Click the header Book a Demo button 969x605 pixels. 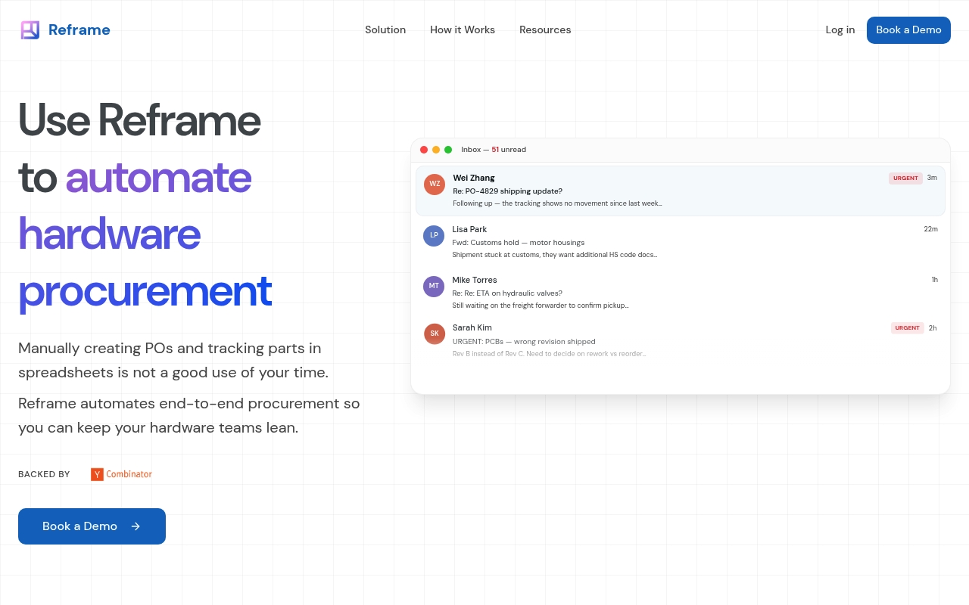click(x=908, y=30)
